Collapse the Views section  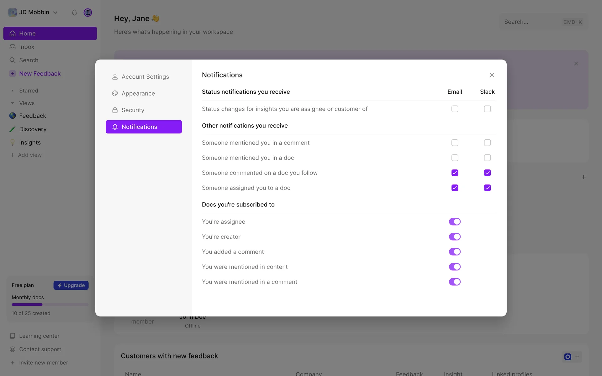pos(13,103)
